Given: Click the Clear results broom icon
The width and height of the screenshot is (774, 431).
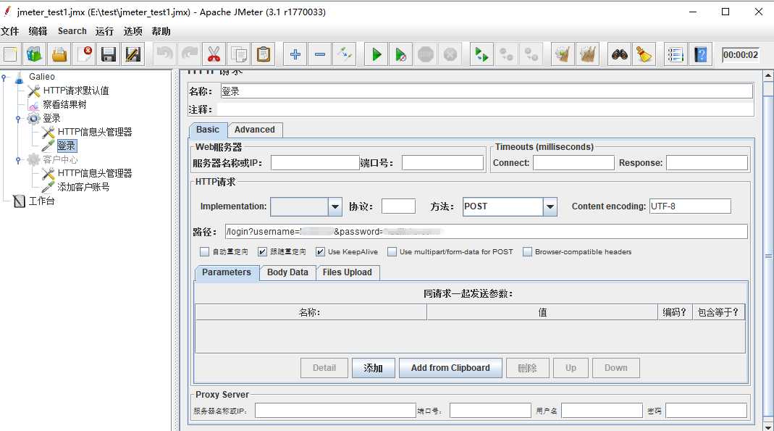Looking at the screenshot, I should pos(563,54).
